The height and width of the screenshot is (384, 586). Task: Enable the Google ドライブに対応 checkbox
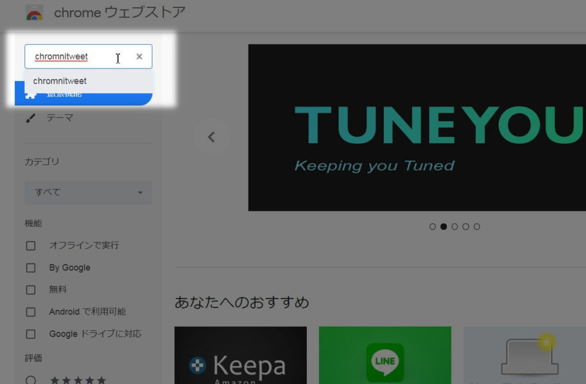pos(31,334)
